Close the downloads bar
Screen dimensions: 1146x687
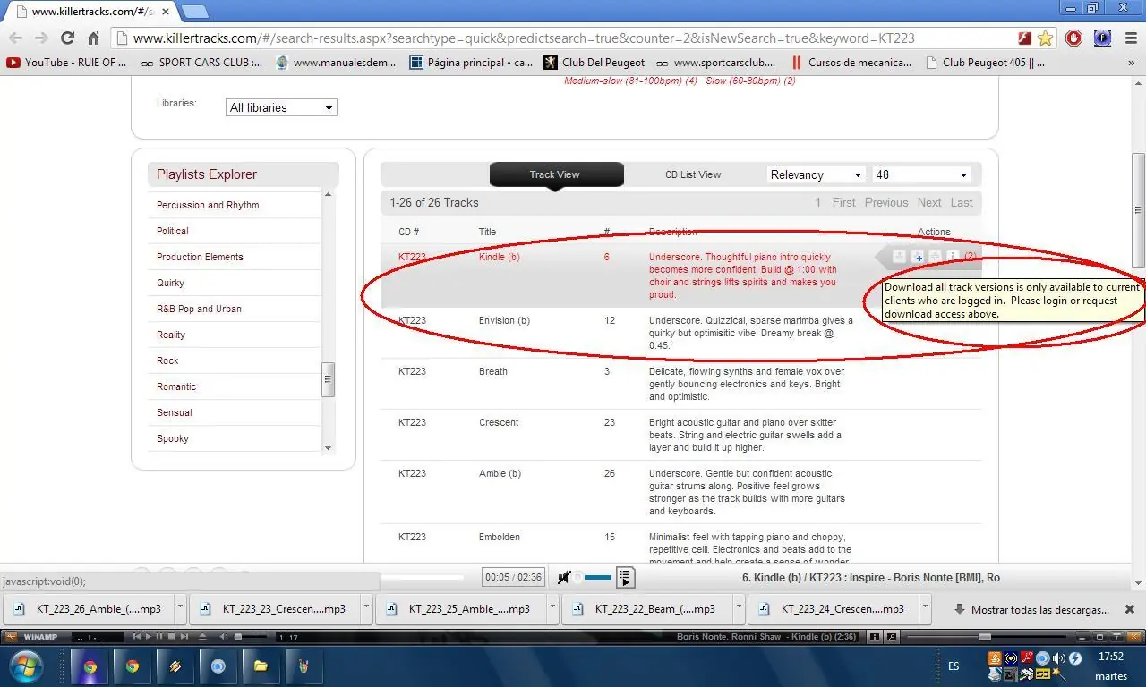tap(1130, 609)
